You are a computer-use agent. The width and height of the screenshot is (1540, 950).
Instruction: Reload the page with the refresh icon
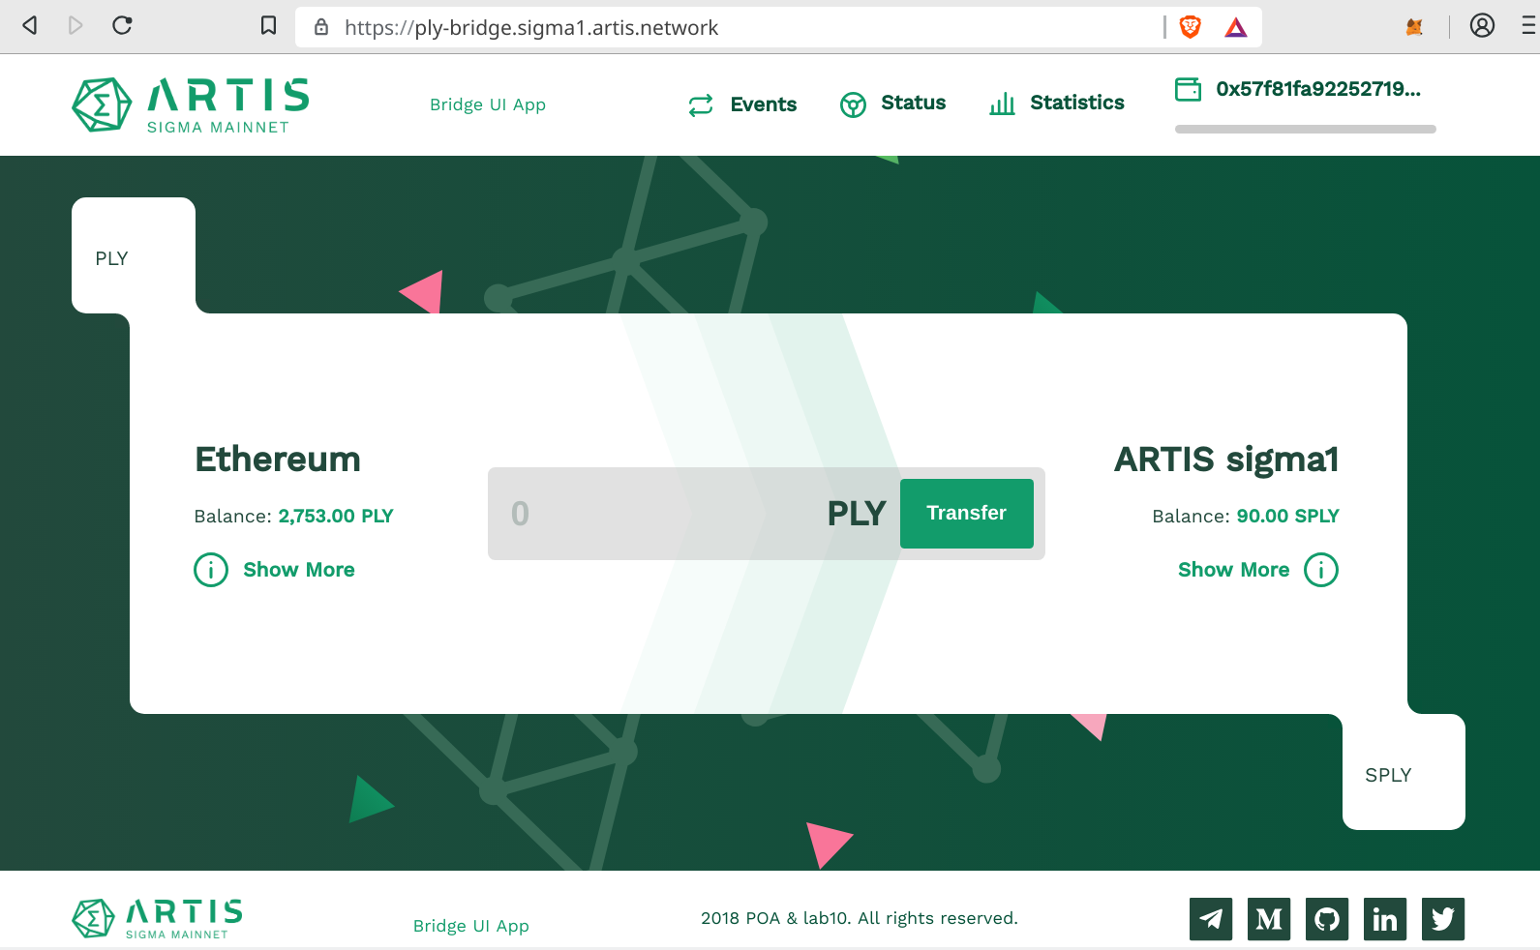click(x=122, y=25)
